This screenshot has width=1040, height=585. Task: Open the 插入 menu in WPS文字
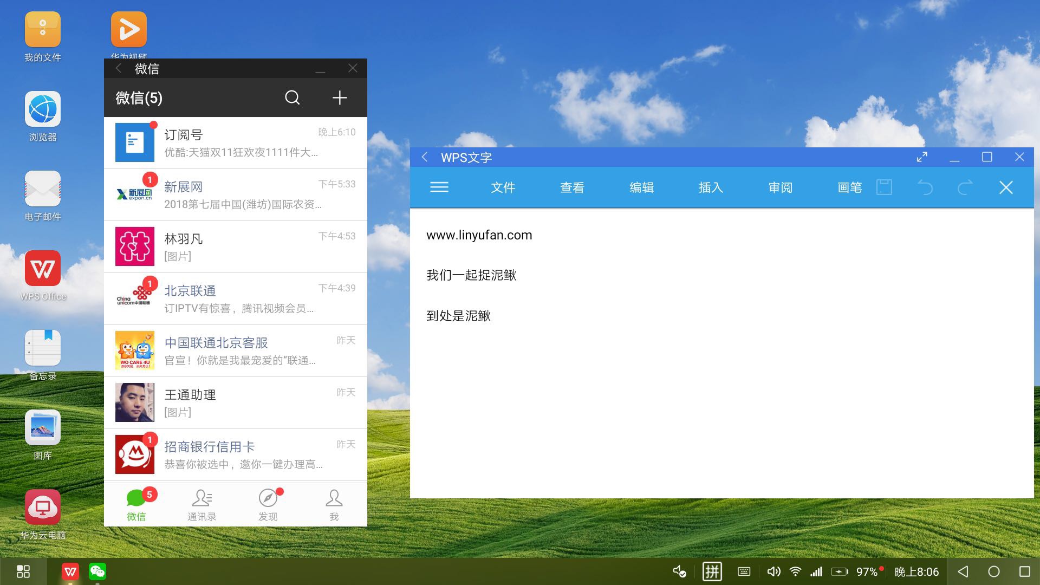pos(711,187)
